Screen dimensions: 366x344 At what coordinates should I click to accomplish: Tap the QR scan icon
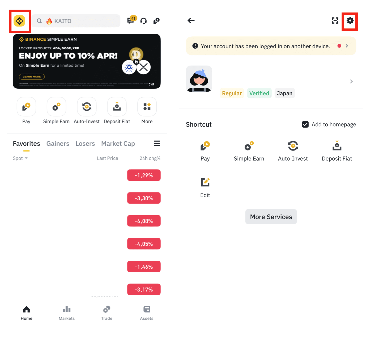[335, 21]
